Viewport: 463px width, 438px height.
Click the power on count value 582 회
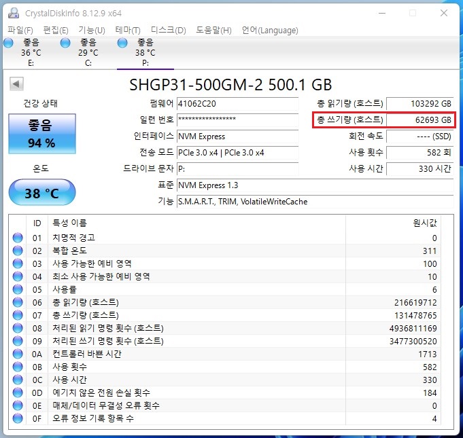pos(420,153)
